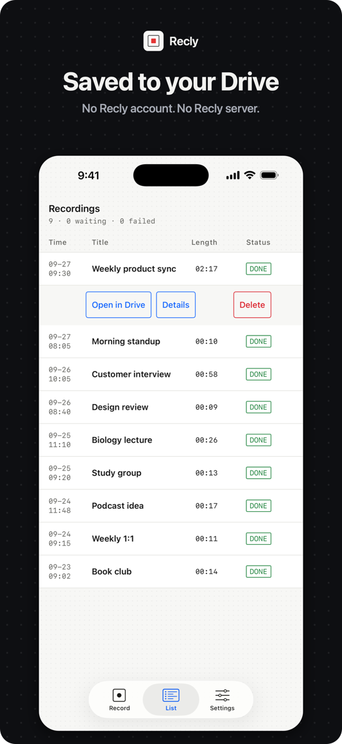Click the 00:09 length value
Screen dimensions: 342x744
(x=206, y=407)
